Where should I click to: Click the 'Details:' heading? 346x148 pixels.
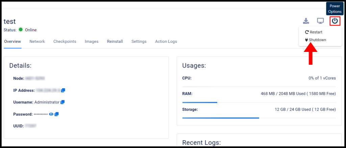tap(21, 66)
